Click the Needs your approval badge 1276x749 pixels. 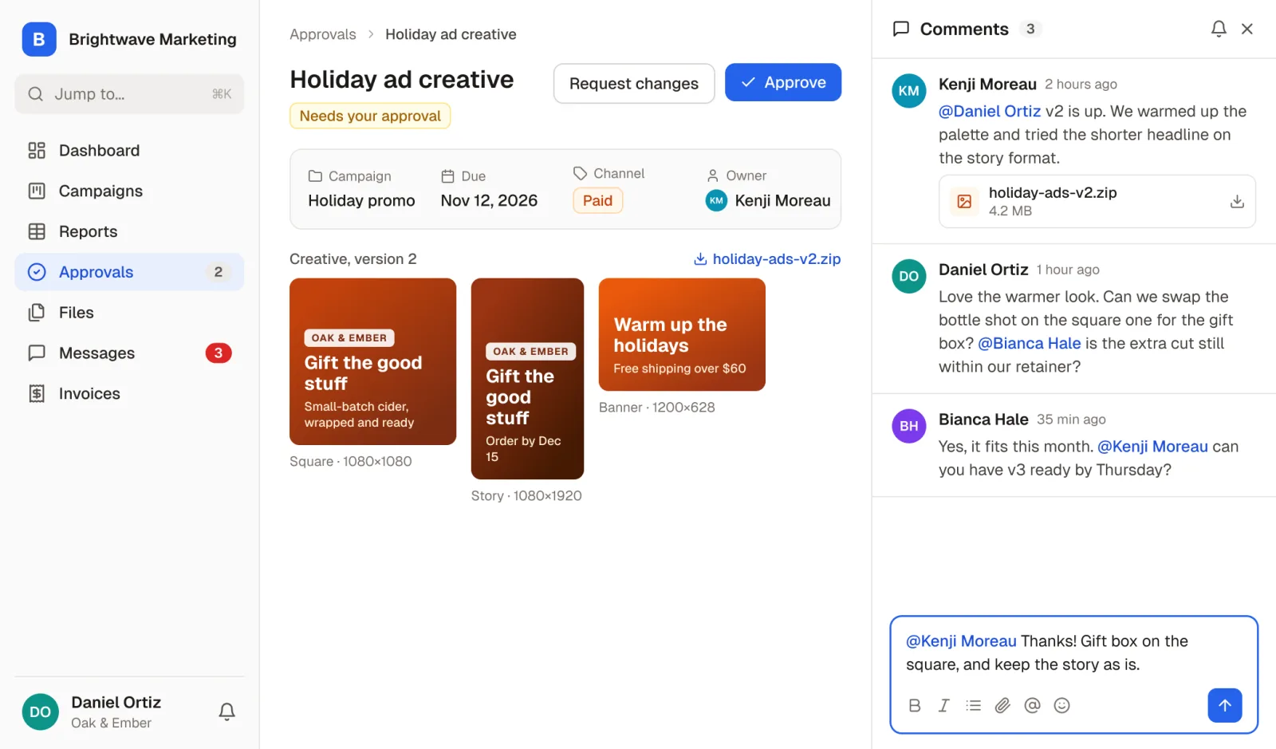370,116
